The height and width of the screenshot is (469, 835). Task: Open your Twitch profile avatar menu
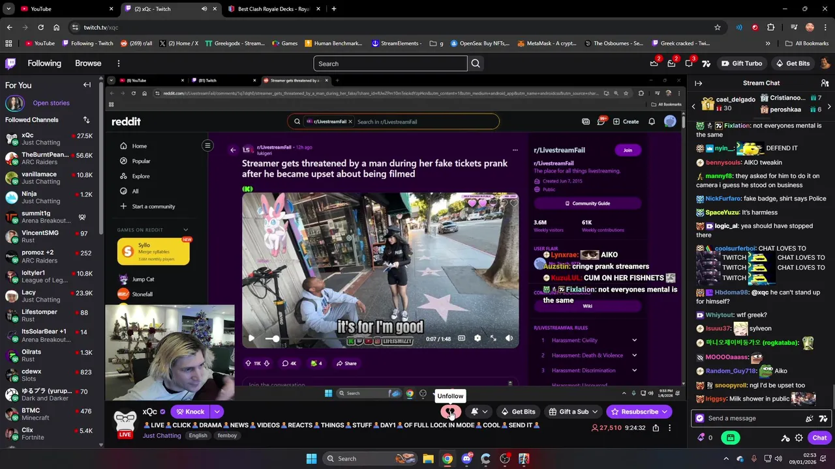825,63
